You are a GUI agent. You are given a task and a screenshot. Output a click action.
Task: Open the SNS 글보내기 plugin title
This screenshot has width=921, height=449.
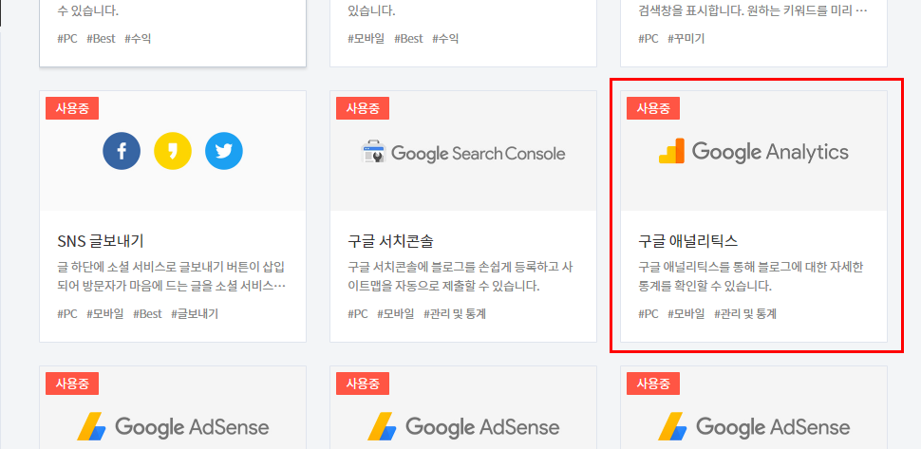101,241
